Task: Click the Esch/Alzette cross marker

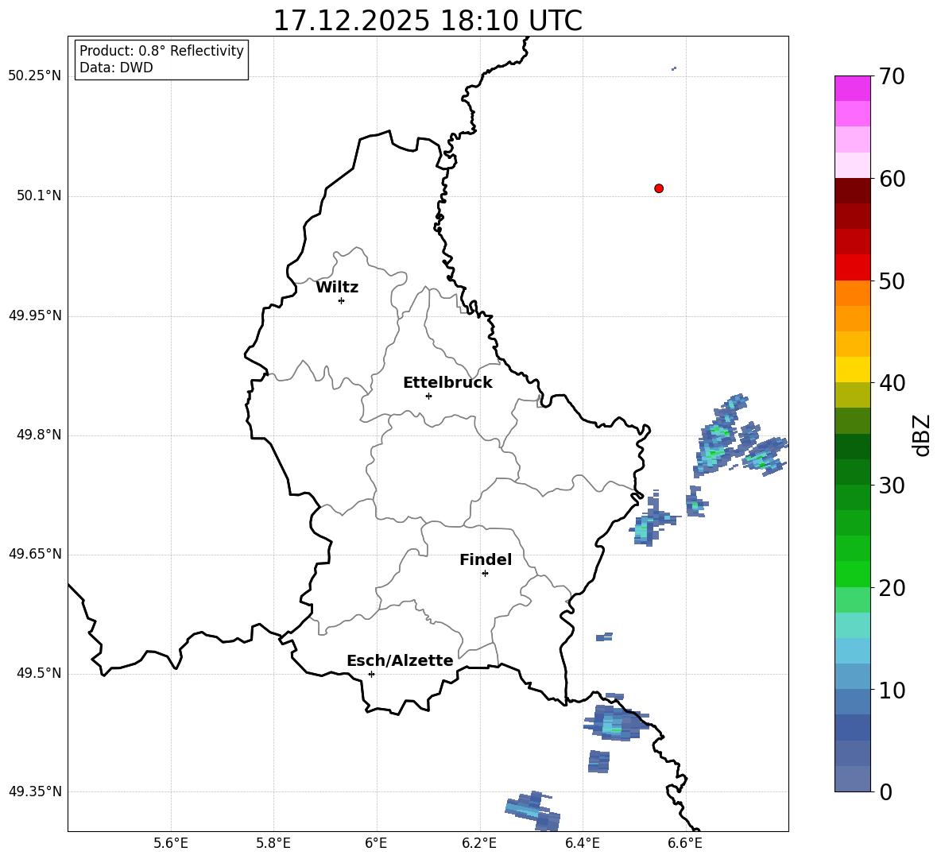Action: click(x=371, y=674)
